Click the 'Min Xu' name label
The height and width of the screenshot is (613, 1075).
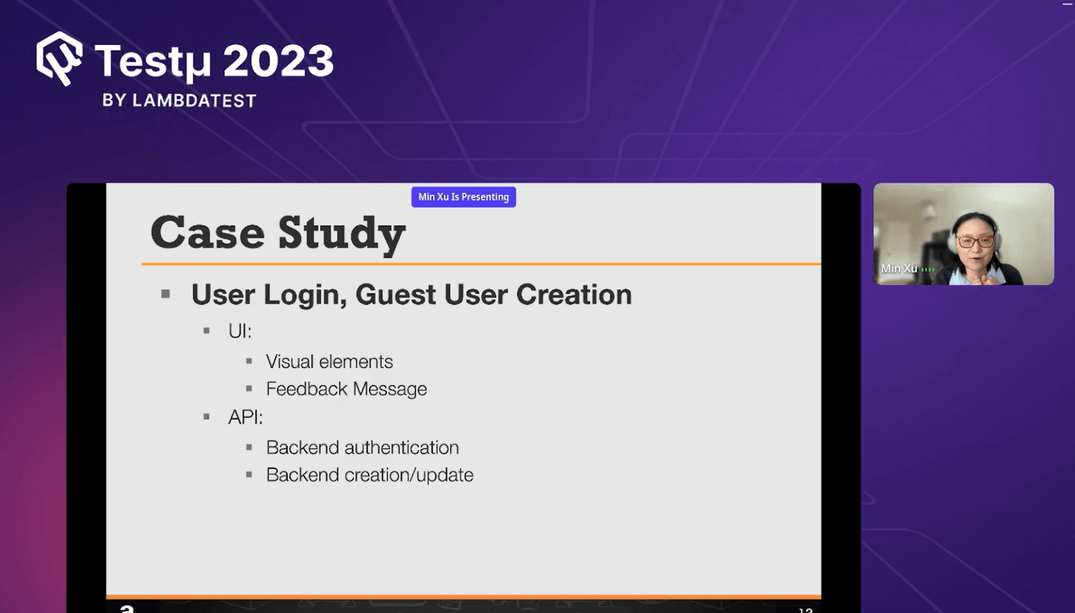point(899,269)
